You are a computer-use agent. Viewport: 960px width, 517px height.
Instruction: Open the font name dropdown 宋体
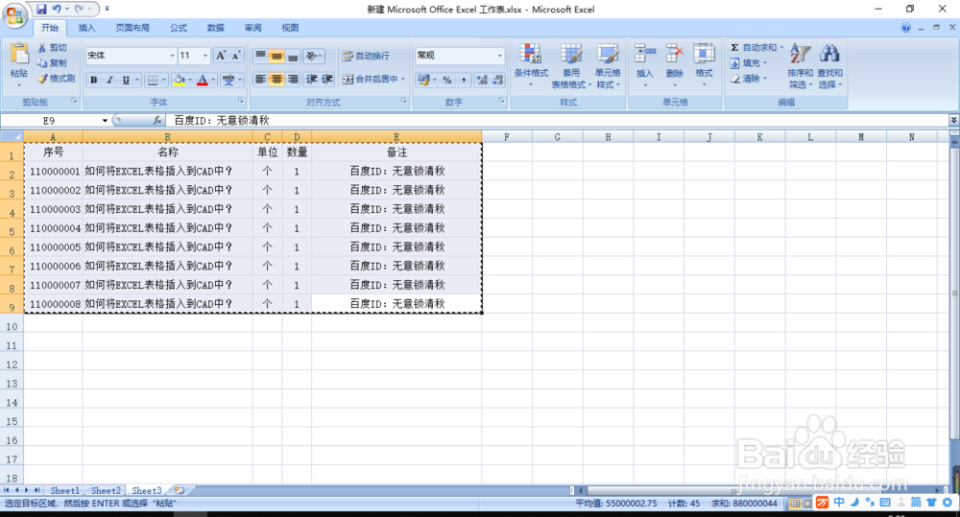click(x=172, y=56)
